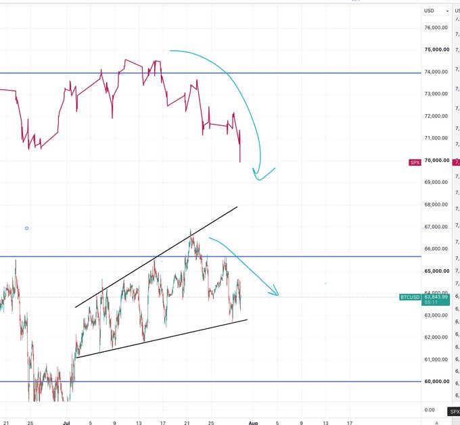
Task: Click the 67,000.00 price axis label
Action: (436, 227)
